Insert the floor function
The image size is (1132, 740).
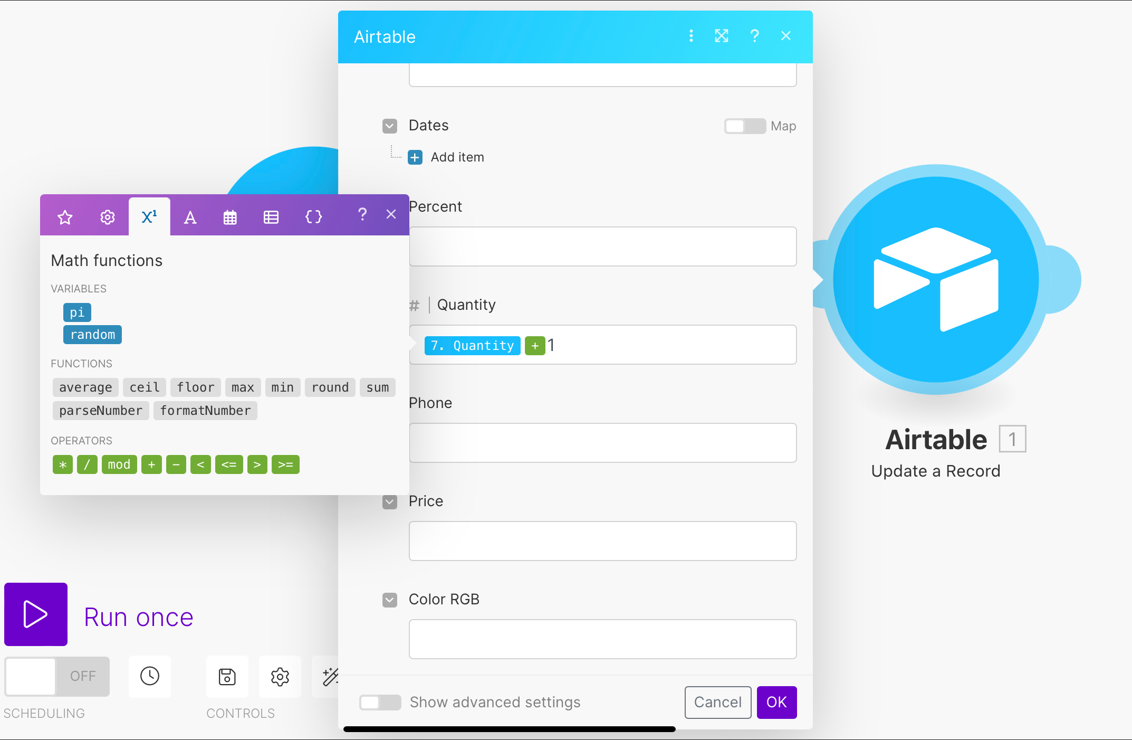(196, 387)
